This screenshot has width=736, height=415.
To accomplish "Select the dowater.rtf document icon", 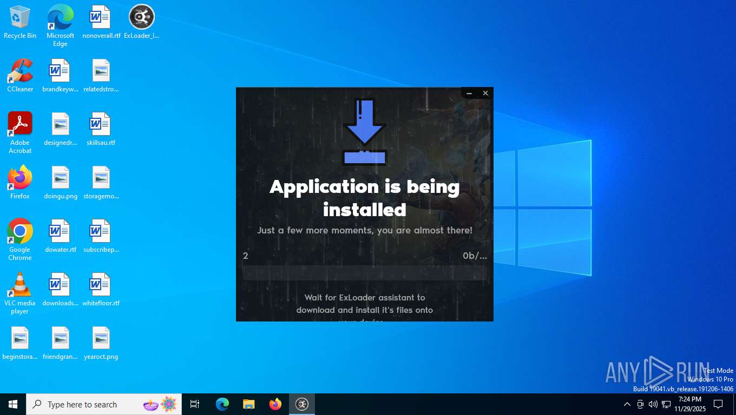I will [x=60, y=236].
